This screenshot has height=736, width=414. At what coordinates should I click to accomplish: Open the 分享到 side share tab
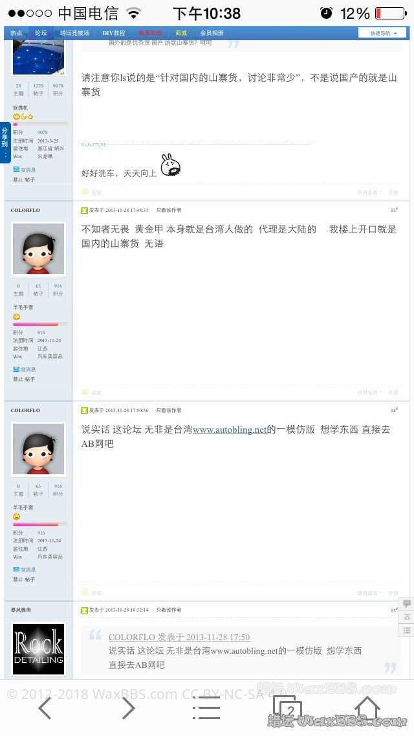5,142
